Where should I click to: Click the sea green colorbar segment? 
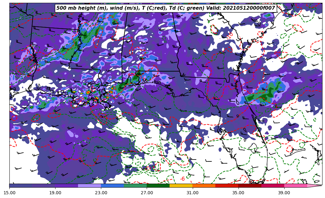tap(135, 185)
